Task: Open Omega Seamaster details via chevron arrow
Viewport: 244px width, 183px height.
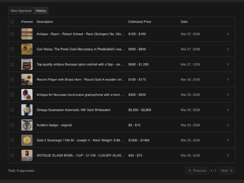Action: pos(228,110)
